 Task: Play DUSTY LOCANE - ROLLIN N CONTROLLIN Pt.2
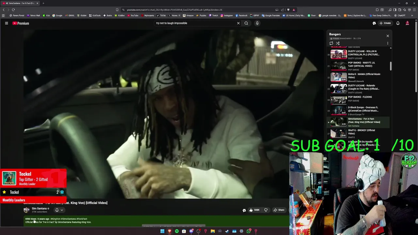358,54
